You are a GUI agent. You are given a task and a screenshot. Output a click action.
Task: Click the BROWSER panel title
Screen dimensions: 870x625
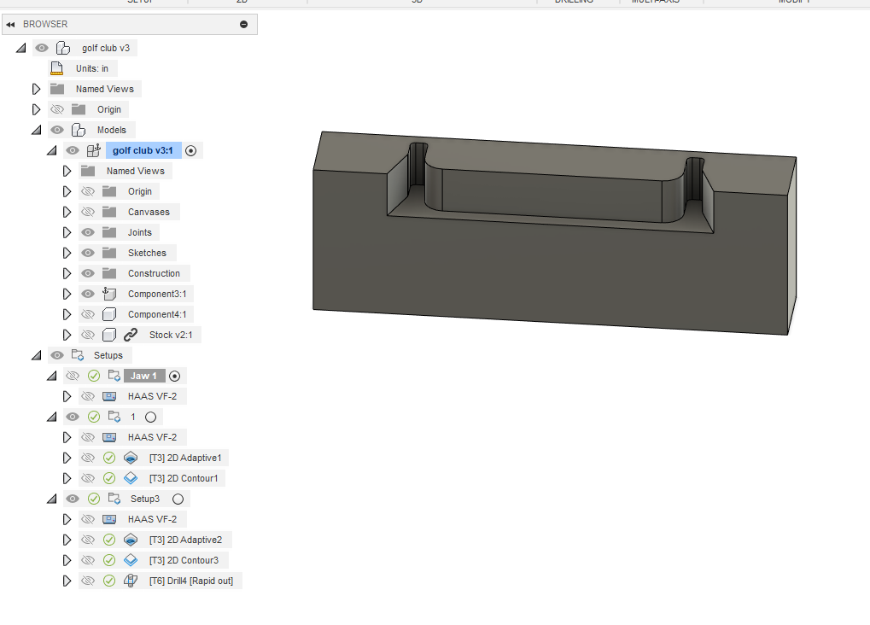(x=45, y=25)
